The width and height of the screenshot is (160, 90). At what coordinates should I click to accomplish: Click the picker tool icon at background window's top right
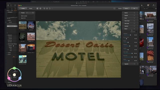click(x=153, y=5)
